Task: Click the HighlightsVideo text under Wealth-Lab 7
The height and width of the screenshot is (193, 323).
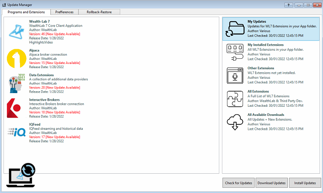Action: [x=41, y=42]
